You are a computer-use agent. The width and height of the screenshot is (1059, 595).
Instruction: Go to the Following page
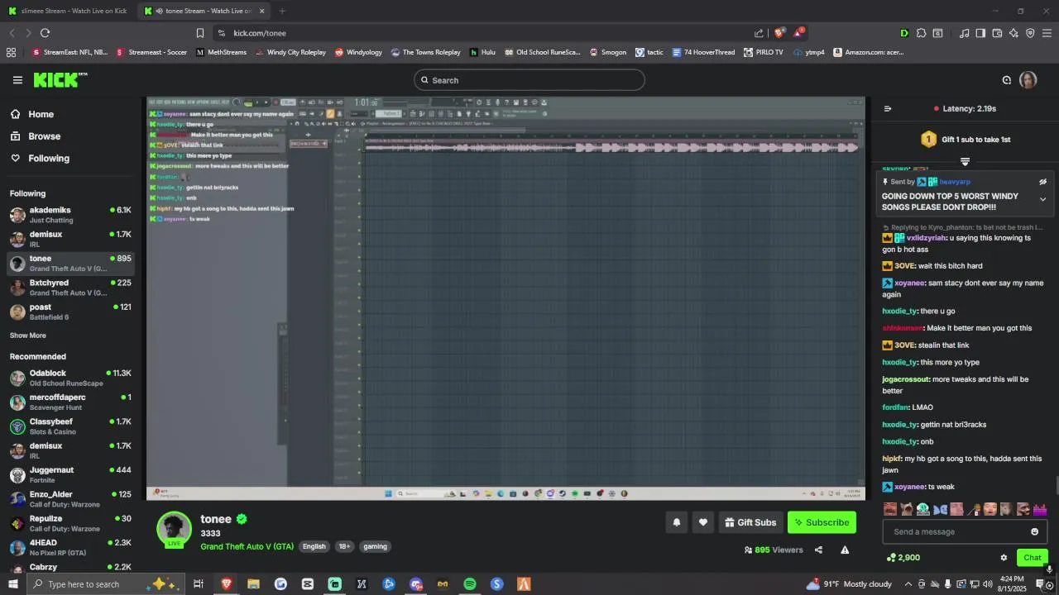(40, 158)
